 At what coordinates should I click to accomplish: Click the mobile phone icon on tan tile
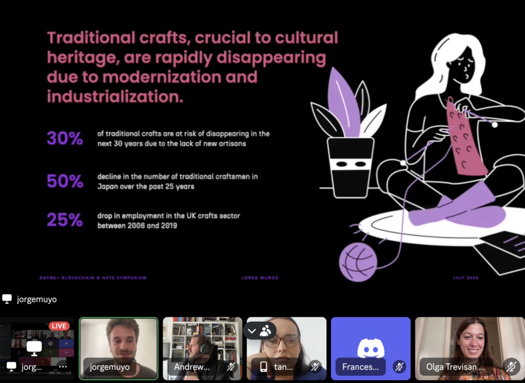tap(263, 367)
